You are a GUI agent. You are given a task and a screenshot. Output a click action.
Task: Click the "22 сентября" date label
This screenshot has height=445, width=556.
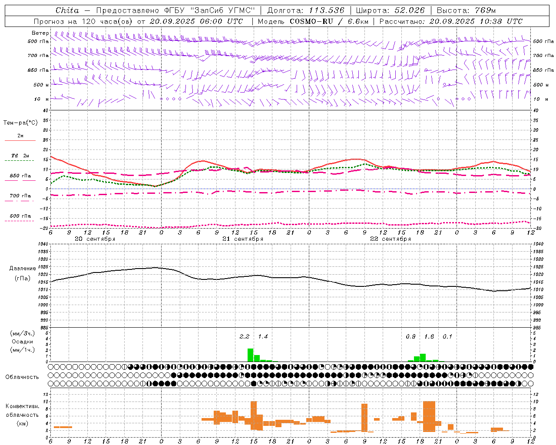391,239
